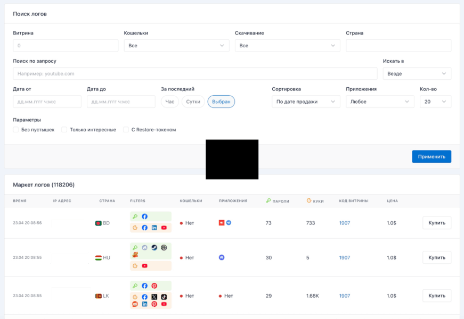The height and width of the screenshot is (319, 464).
Task: Open the Кол-во dropdown showing 20
Action: point(435,102)
